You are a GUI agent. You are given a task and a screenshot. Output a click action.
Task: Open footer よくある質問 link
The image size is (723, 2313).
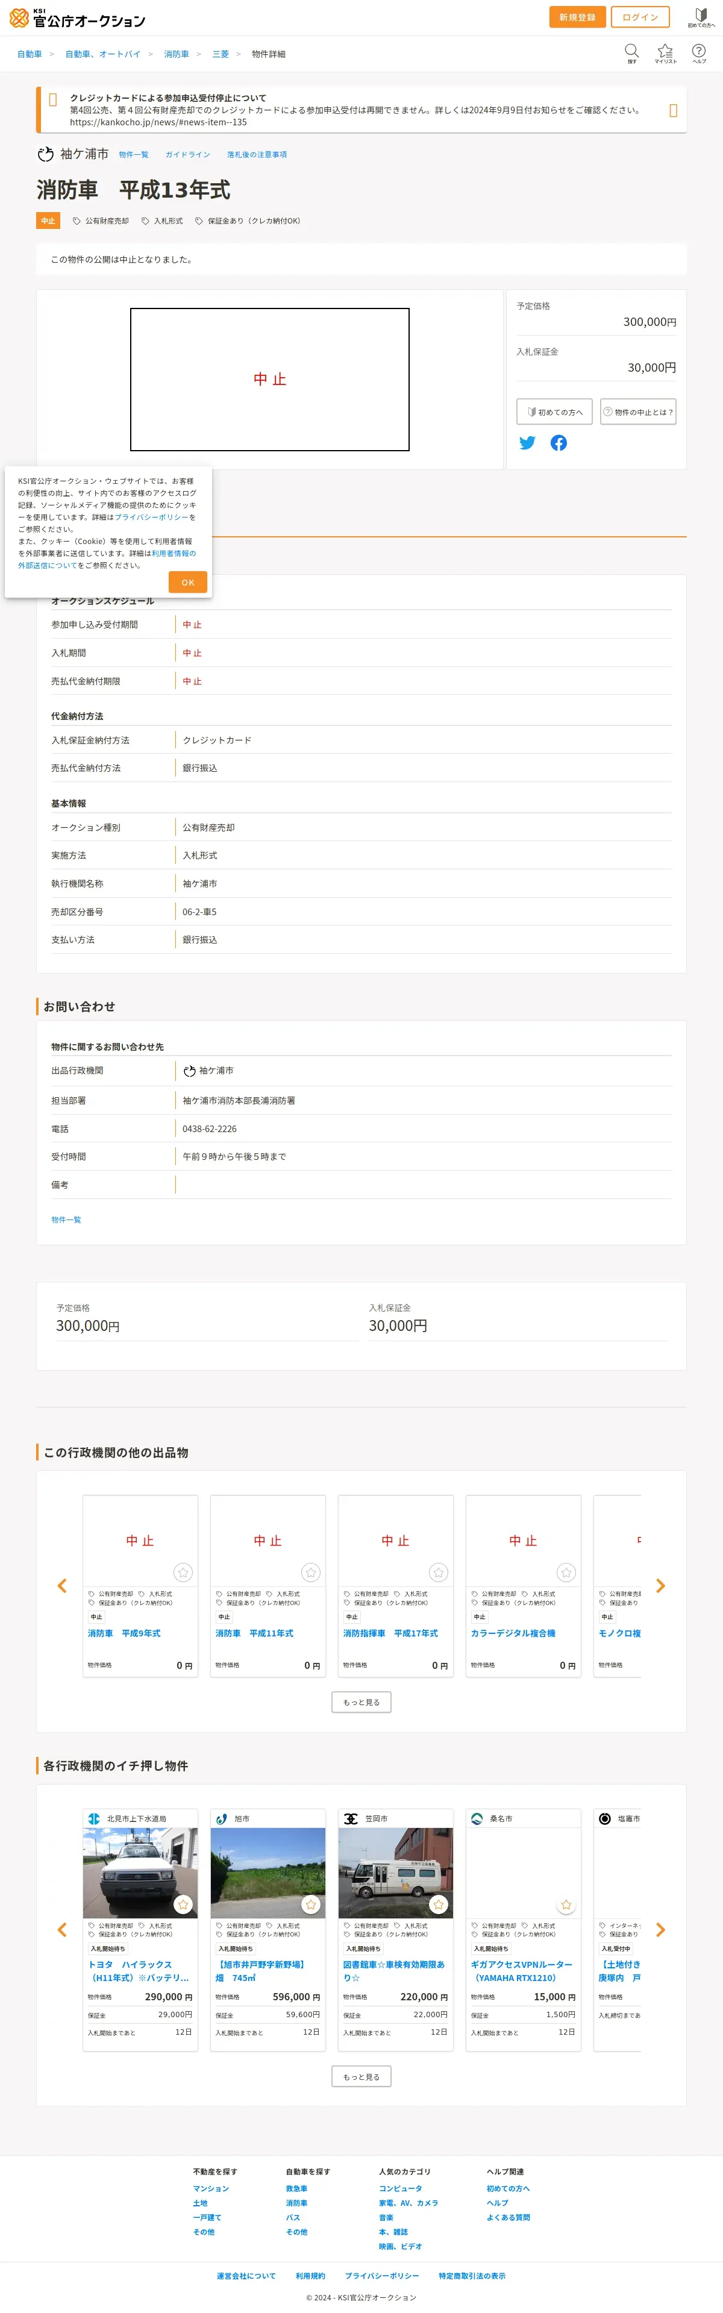pos(509,2217)
